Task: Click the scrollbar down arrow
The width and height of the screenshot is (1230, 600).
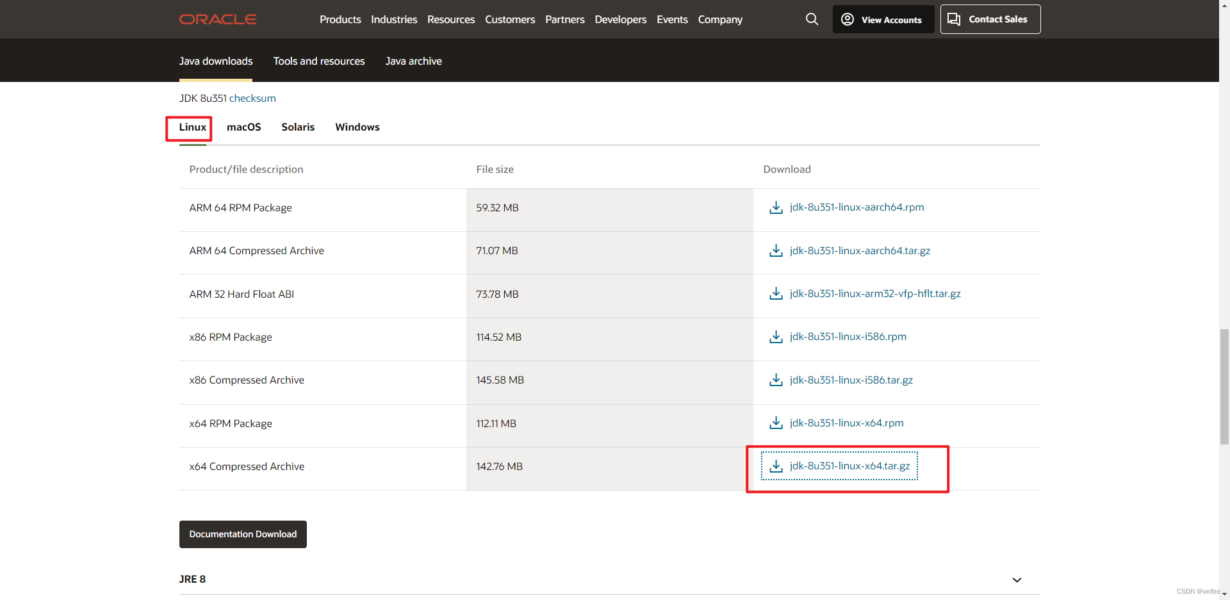Action: 1224,594
